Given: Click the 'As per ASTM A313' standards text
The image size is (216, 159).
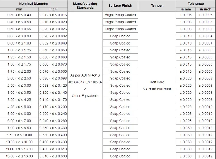Looking at the screenshot, I should tap(85, 75).
